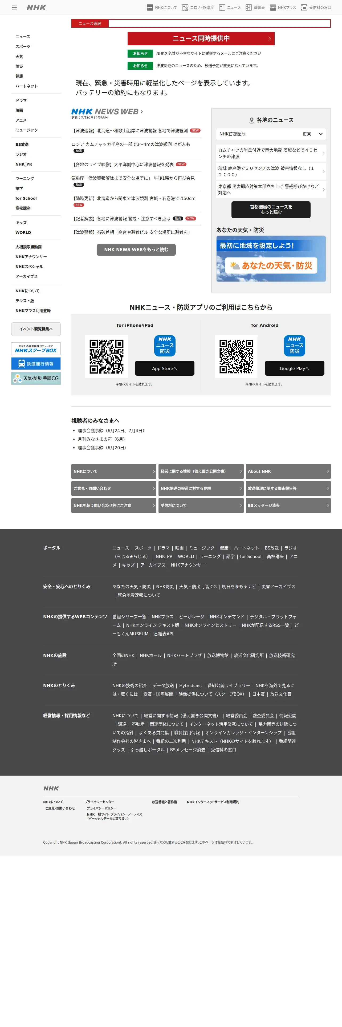Open 天気・防災 手話CG banner
The height and width of the screenshot is (1027, 342).
(x=36, y=378)
